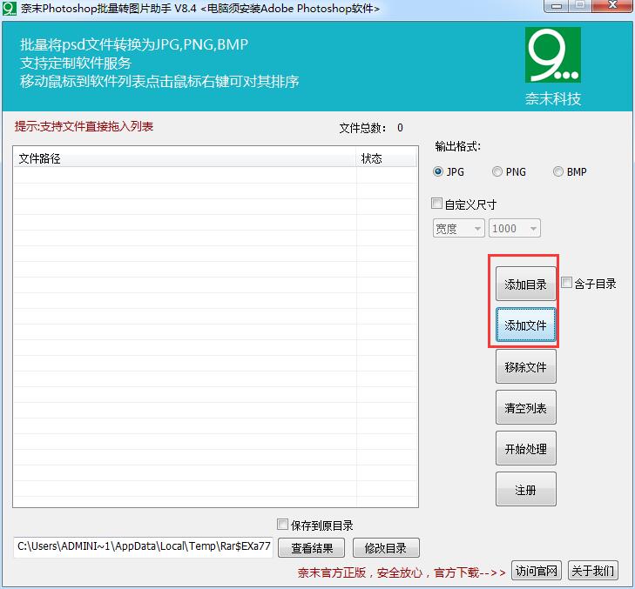Click 清空列表 button
The width and height of the screenshot is (635, 589).
coord(525,408)
